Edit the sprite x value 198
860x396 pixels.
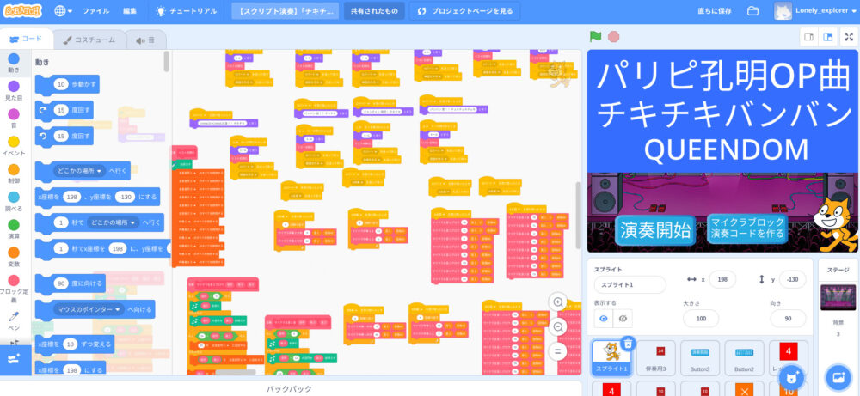point(722,279)
